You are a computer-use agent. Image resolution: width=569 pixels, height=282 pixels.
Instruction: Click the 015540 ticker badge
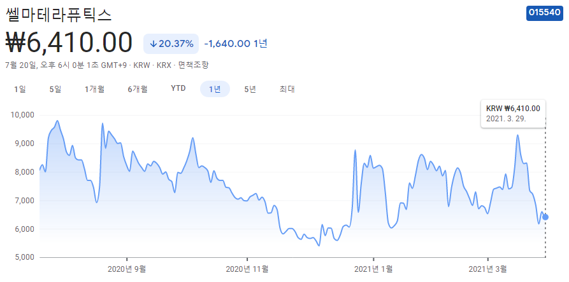tap(544, 13)
